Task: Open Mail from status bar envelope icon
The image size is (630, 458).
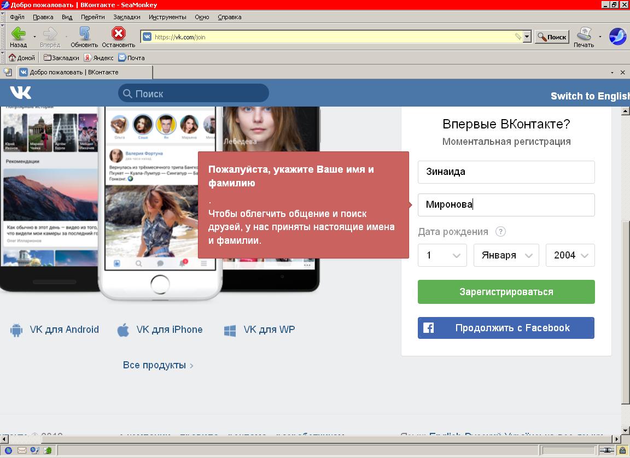Action: pos(22,450)
